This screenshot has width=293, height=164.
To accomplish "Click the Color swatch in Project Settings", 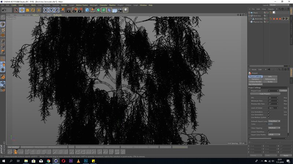I will 270,124.
